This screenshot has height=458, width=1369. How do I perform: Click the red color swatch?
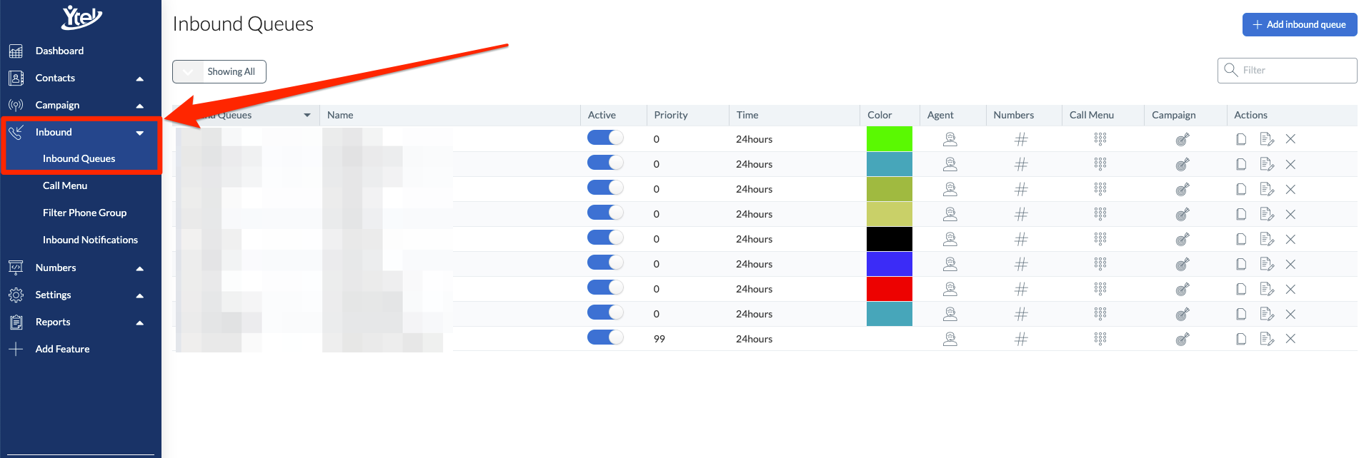point(890,289)
